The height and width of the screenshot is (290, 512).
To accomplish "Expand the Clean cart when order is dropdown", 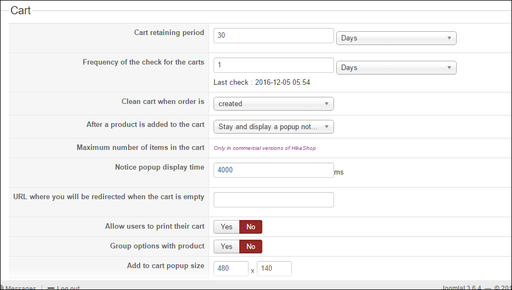I will click(x=273, y=103).
